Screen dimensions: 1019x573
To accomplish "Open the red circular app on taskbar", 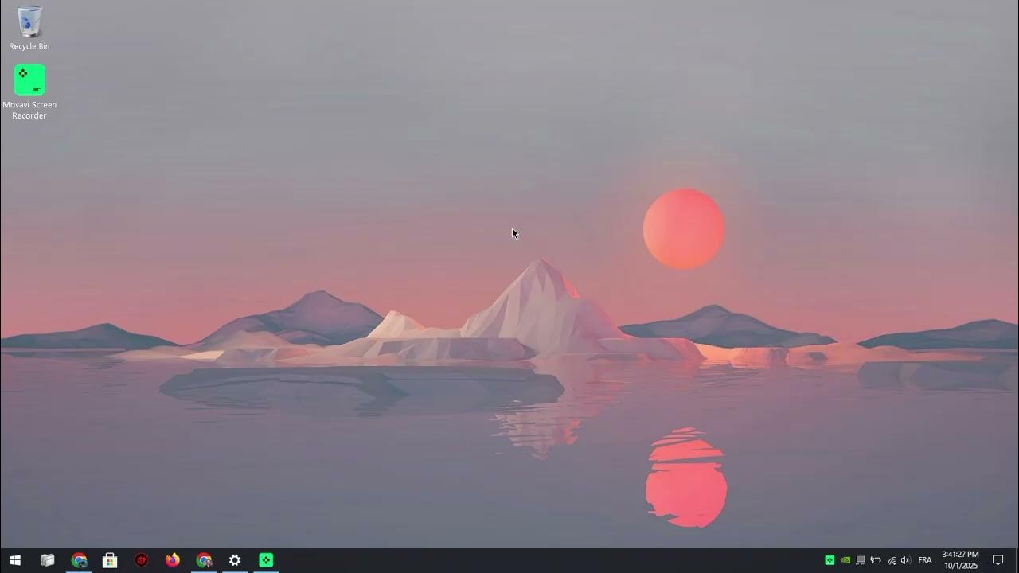I will [142, 560].
